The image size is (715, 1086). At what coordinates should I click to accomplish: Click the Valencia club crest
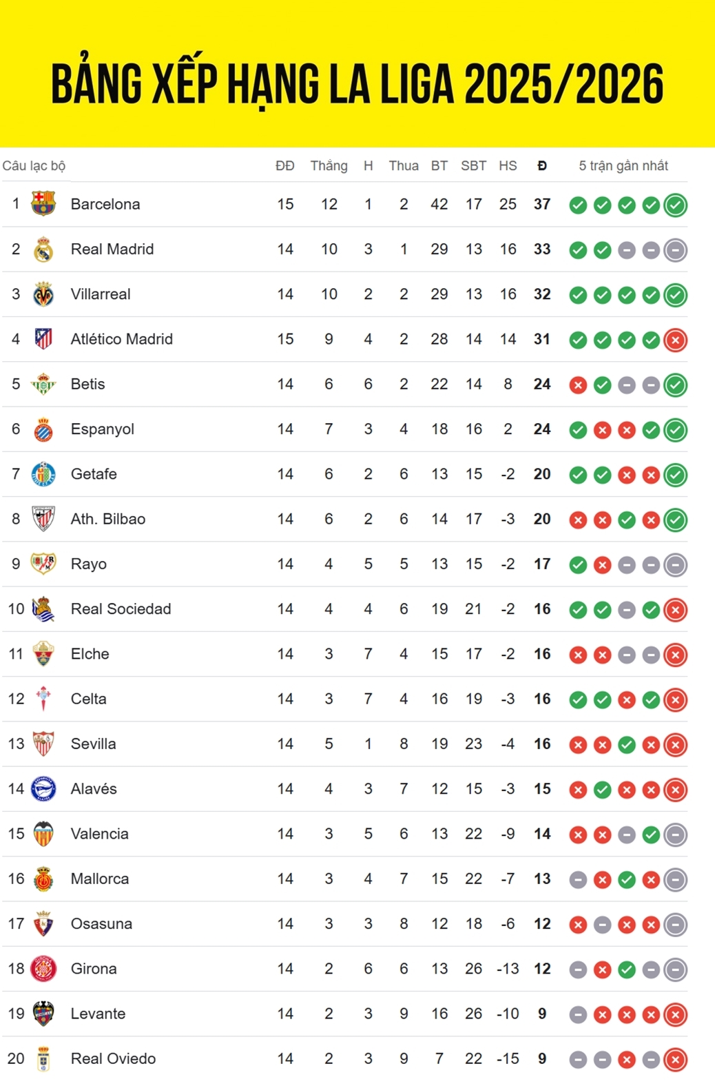[43, 834]
